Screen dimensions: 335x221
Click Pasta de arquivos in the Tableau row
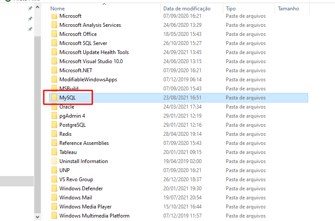pos(246,152)
